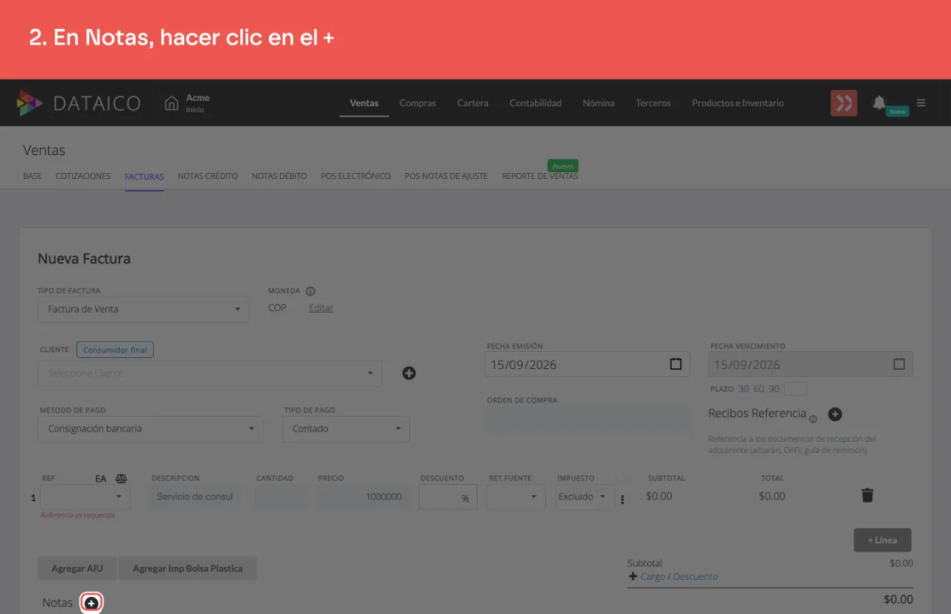Click the Editar currency link
Image resolution: width=951 pixels, height=614 pixels.
click(321, 308)
